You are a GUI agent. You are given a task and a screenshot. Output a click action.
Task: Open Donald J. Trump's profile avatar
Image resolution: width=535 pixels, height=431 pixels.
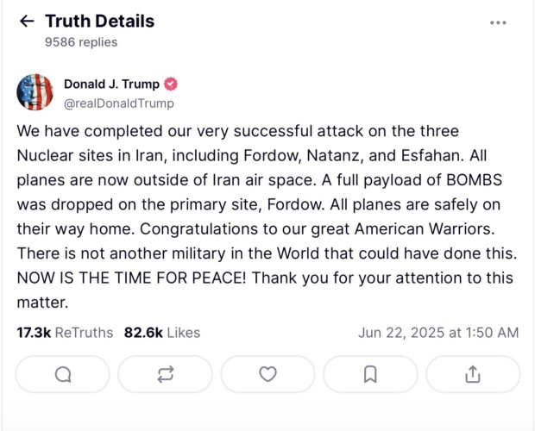[x=34, y=93]
